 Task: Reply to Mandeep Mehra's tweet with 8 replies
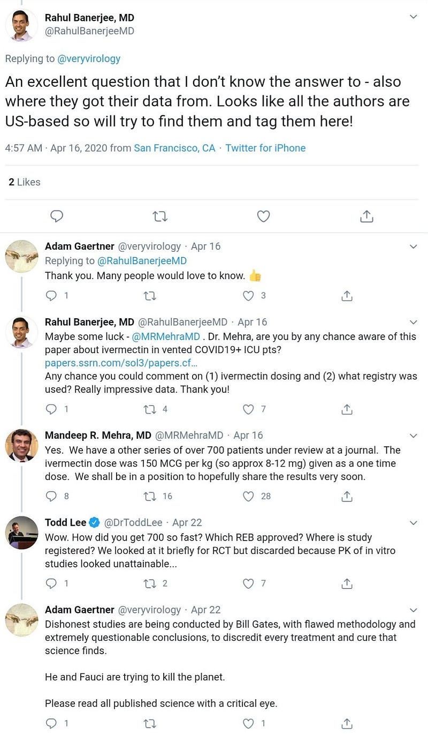click(51, 496)
